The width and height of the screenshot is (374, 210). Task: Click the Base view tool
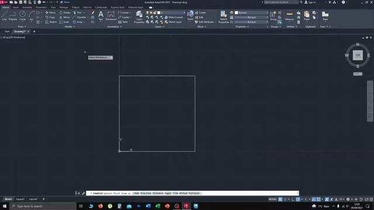click(x=325, y=16)
